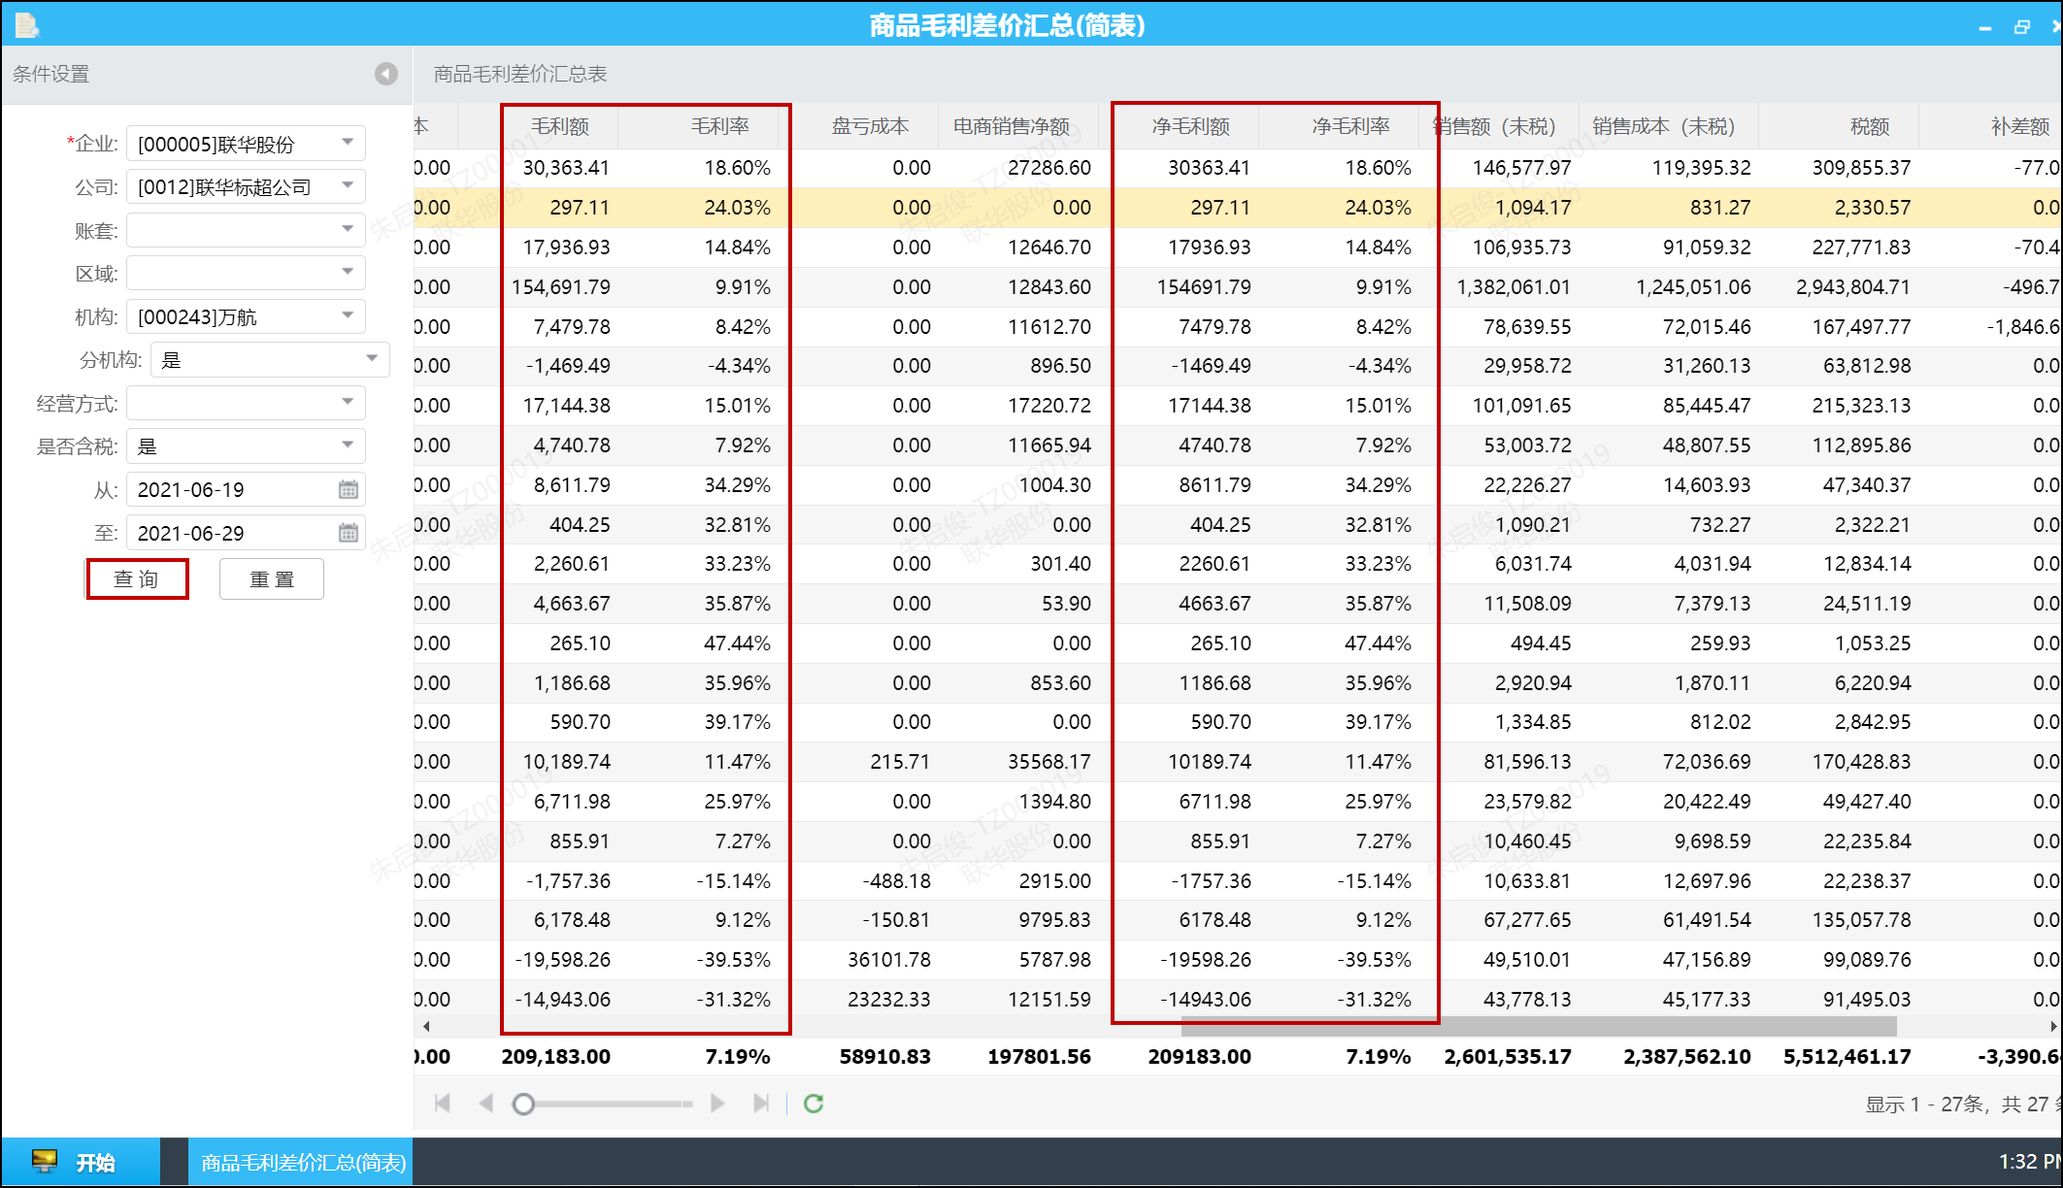Expand the 机构 dropdown
This screenshot has width=2063, height=1188.
(x=348, y=316)
